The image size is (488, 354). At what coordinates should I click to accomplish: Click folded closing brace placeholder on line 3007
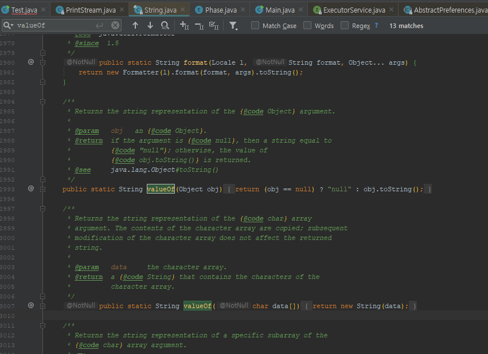(414, 306)
